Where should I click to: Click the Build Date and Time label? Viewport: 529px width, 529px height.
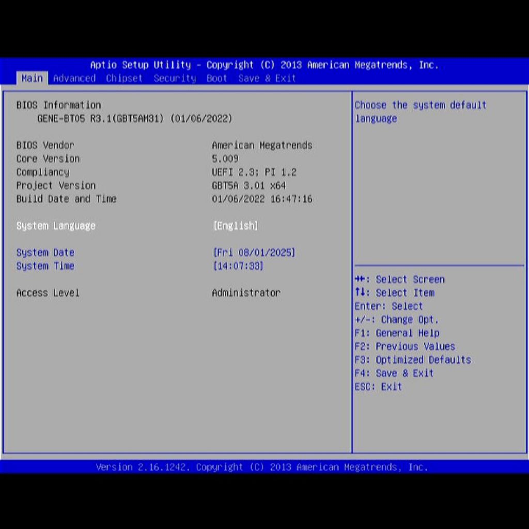click(67, 199)
